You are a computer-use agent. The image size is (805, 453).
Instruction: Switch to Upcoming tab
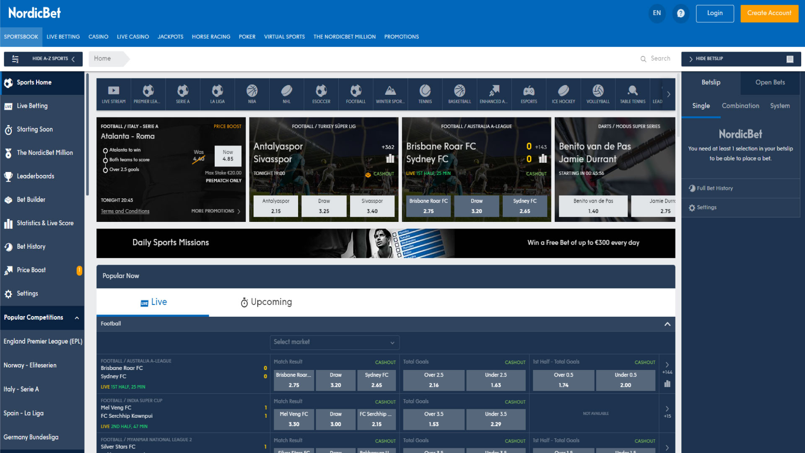point(266,302)
